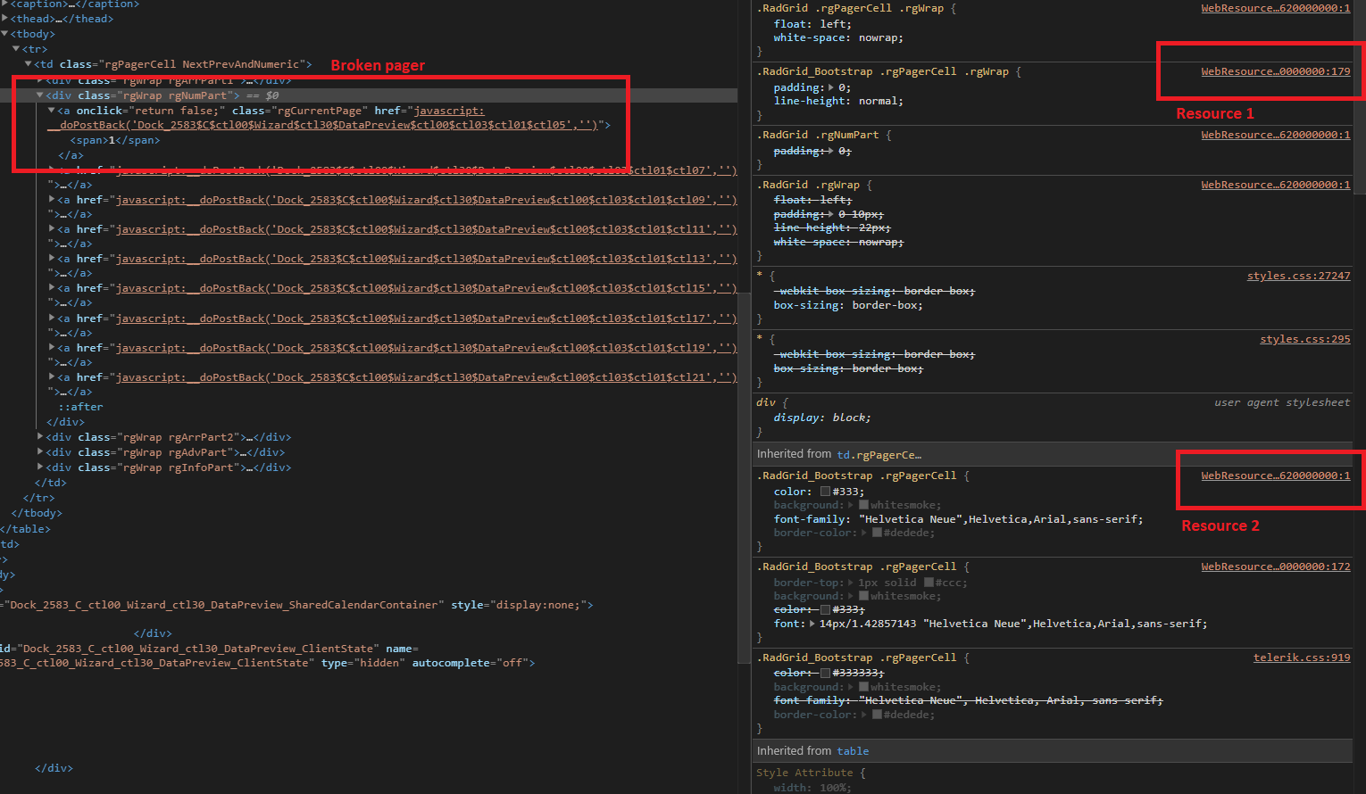Open WebResource link ending in :179
Viewport: 1366px width, 794px height.
1275,71
